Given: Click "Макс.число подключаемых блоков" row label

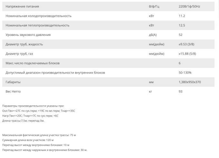Looking at the screenshot, I should point(33,63).
